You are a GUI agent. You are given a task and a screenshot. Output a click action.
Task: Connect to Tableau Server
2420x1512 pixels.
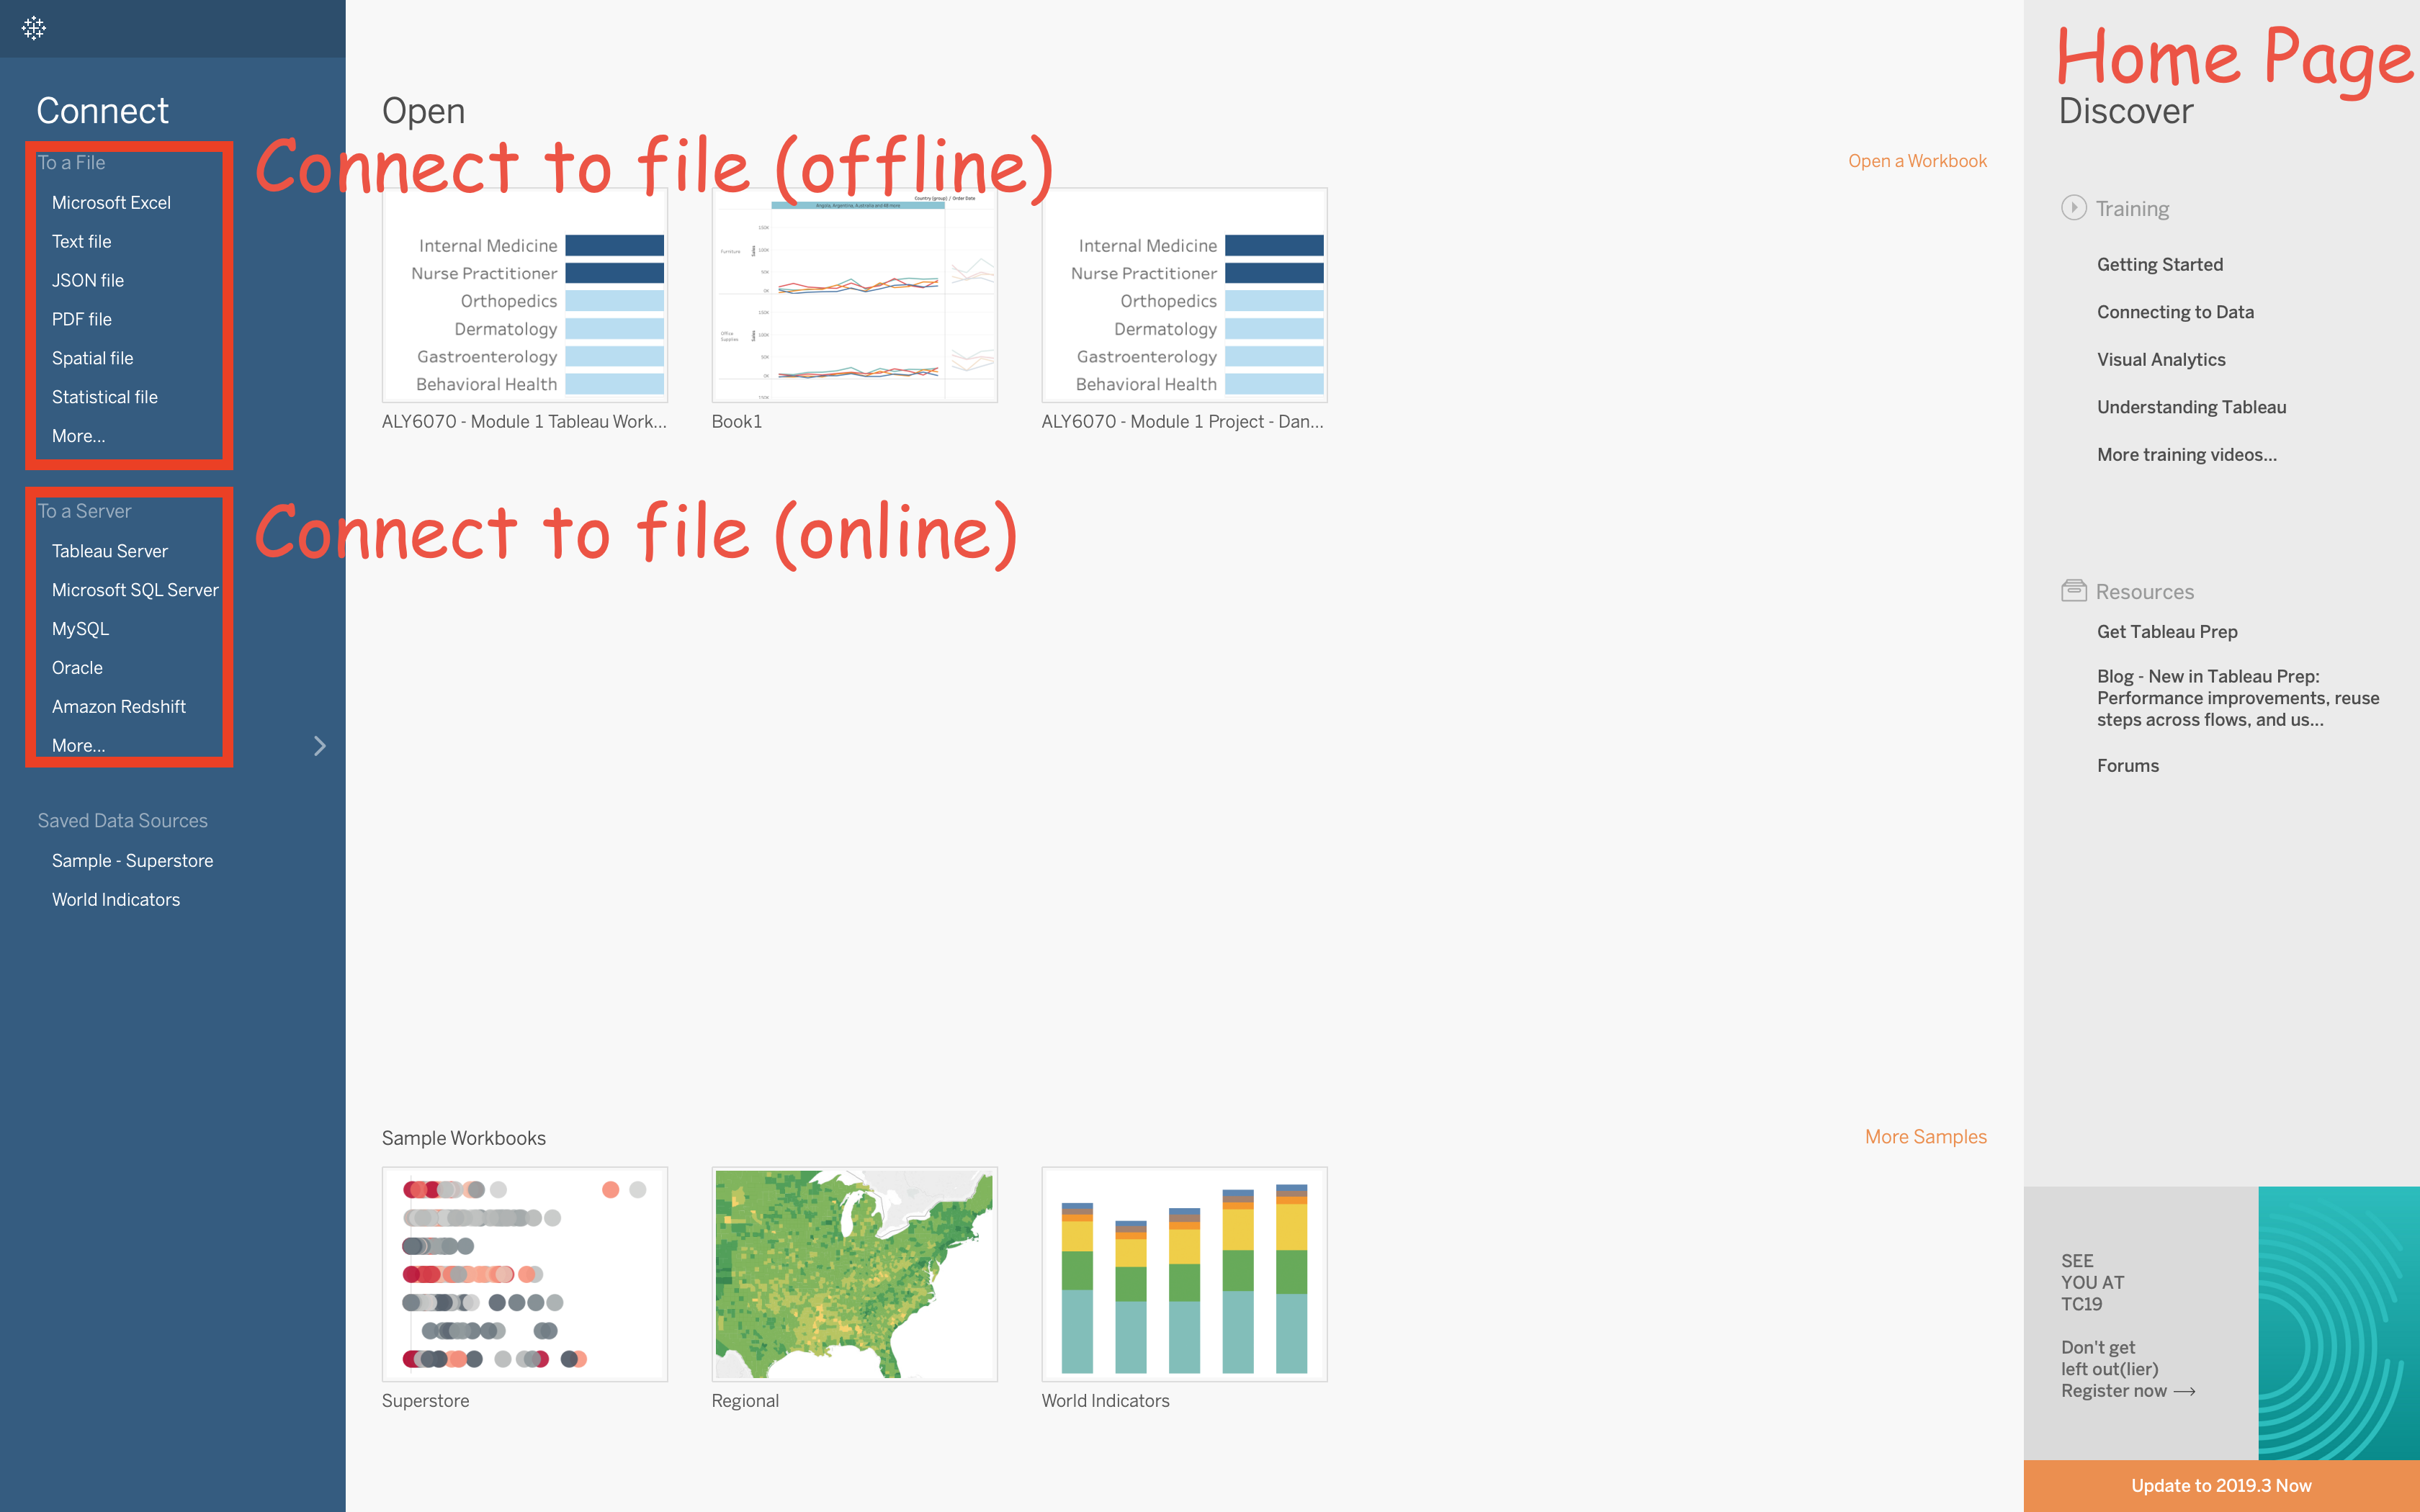(110, 551)
